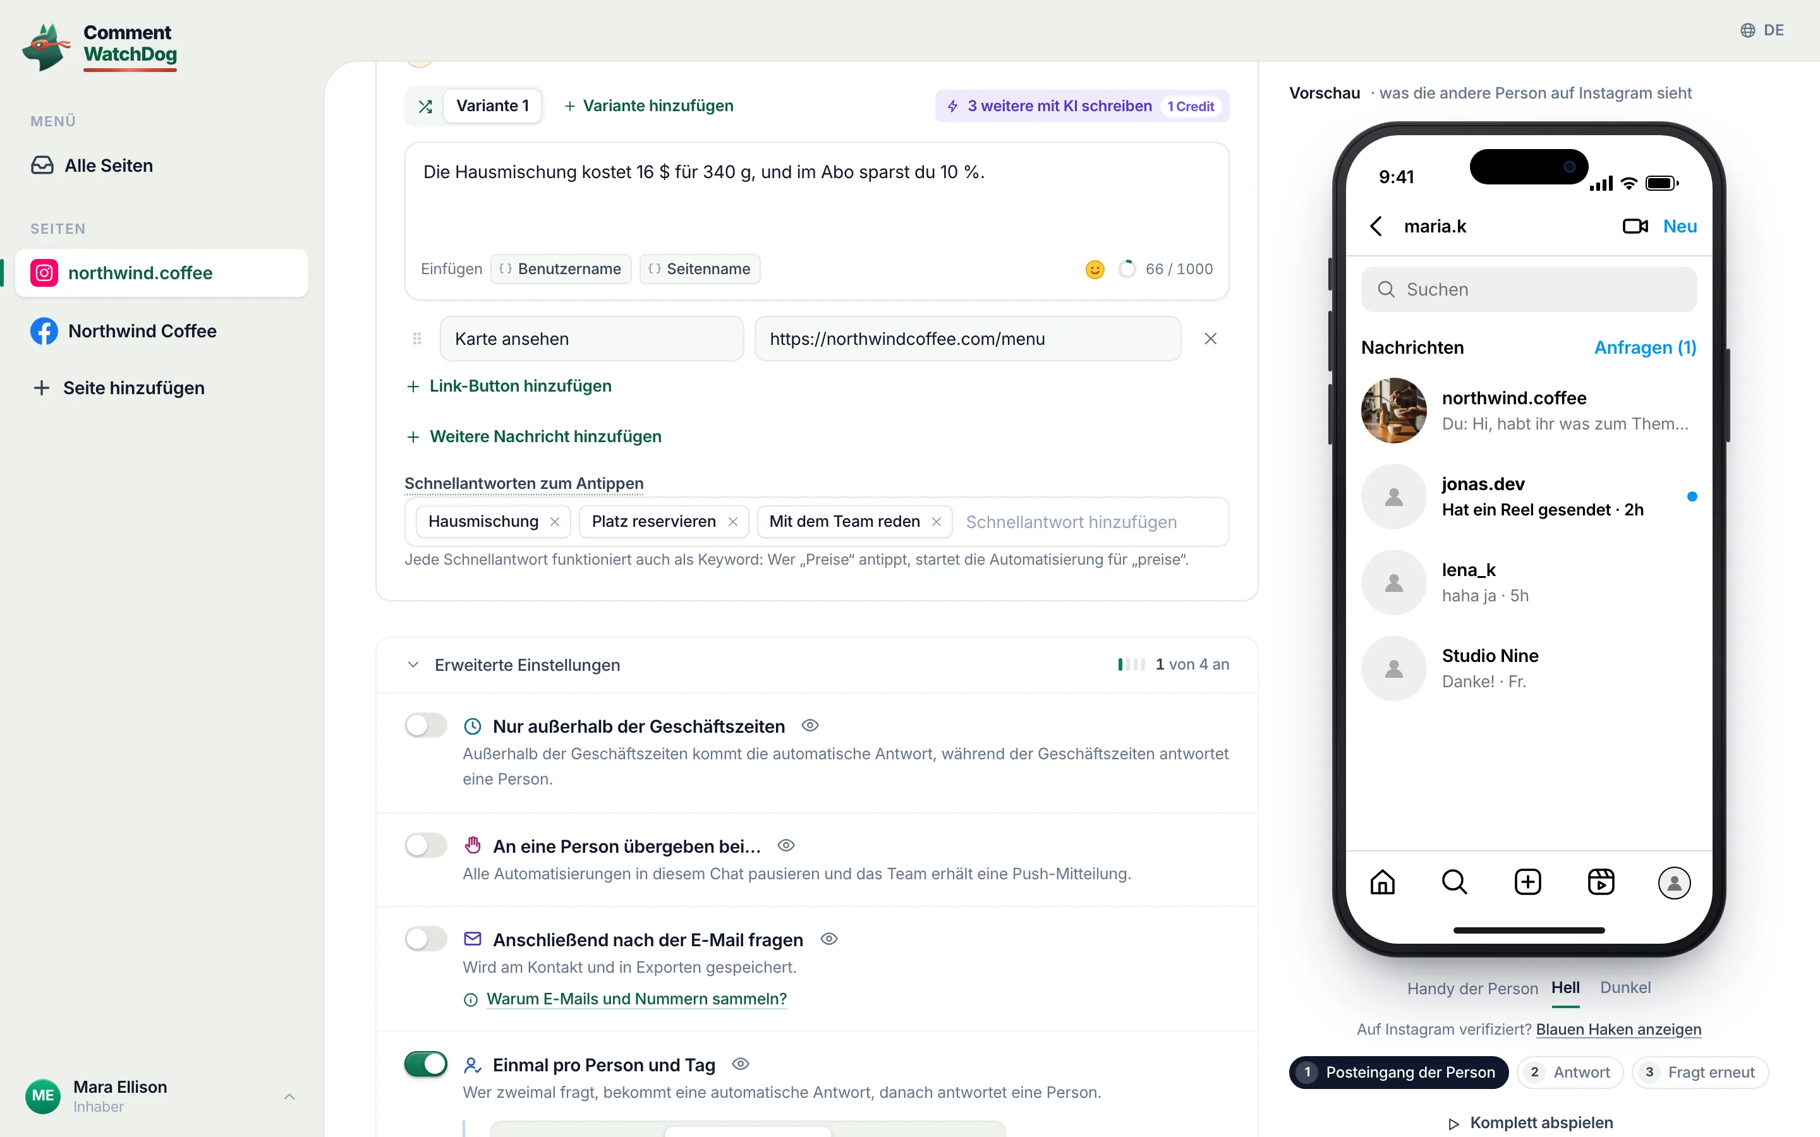Image resolution: width=1820 pixels, height=1137 pixels.
Task: Collapse Erweiterte Einstellungen section
Action: coord(413,665)
